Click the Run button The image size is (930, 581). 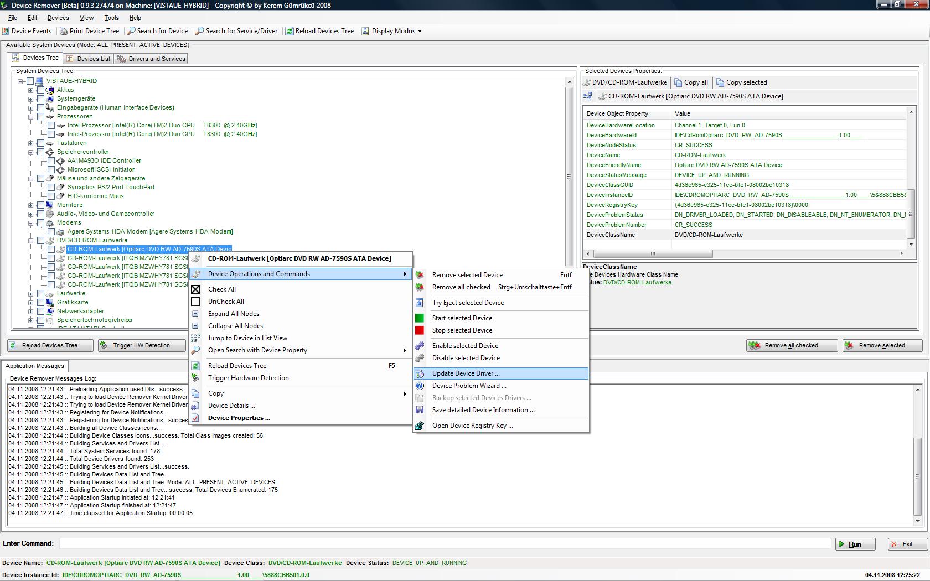click(855, 544)
